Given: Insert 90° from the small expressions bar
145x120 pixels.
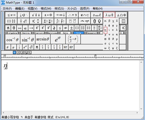Looking at the screenshot, I should click(x=66, y=47).
